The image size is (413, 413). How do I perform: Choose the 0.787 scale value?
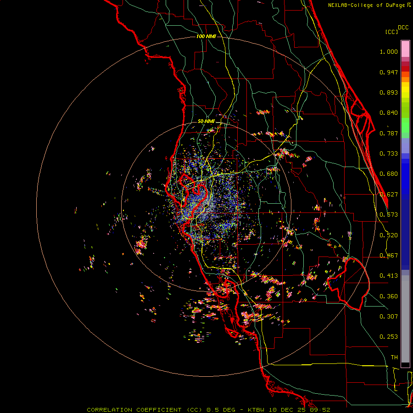tap(388, 133)
